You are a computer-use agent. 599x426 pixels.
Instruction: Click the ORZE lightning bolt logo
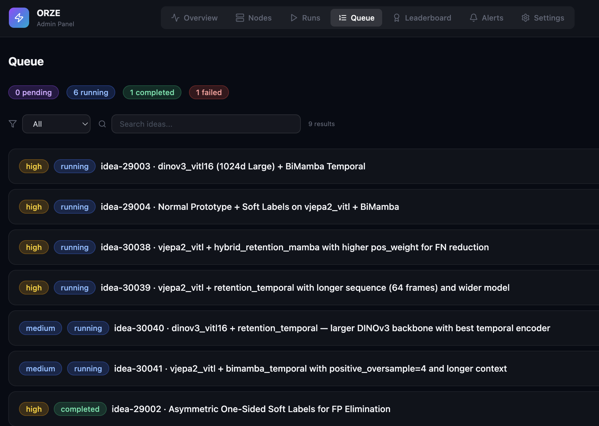(19, 18)
